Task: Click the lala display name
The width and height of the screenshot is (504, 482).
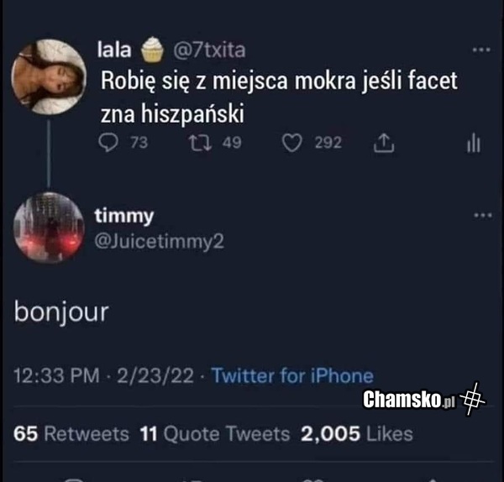Action: (x=114, y=50)
